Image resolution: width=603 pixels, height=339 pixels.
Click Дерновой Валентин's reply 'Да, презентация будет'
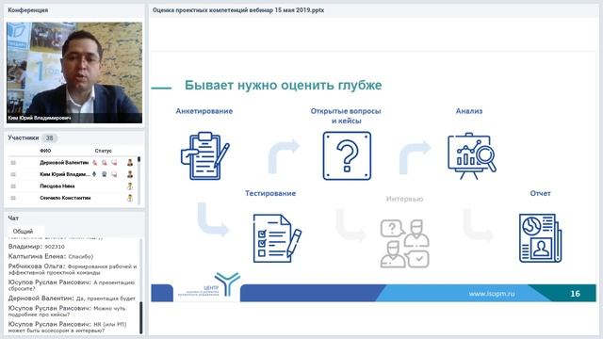coord(72,299)
